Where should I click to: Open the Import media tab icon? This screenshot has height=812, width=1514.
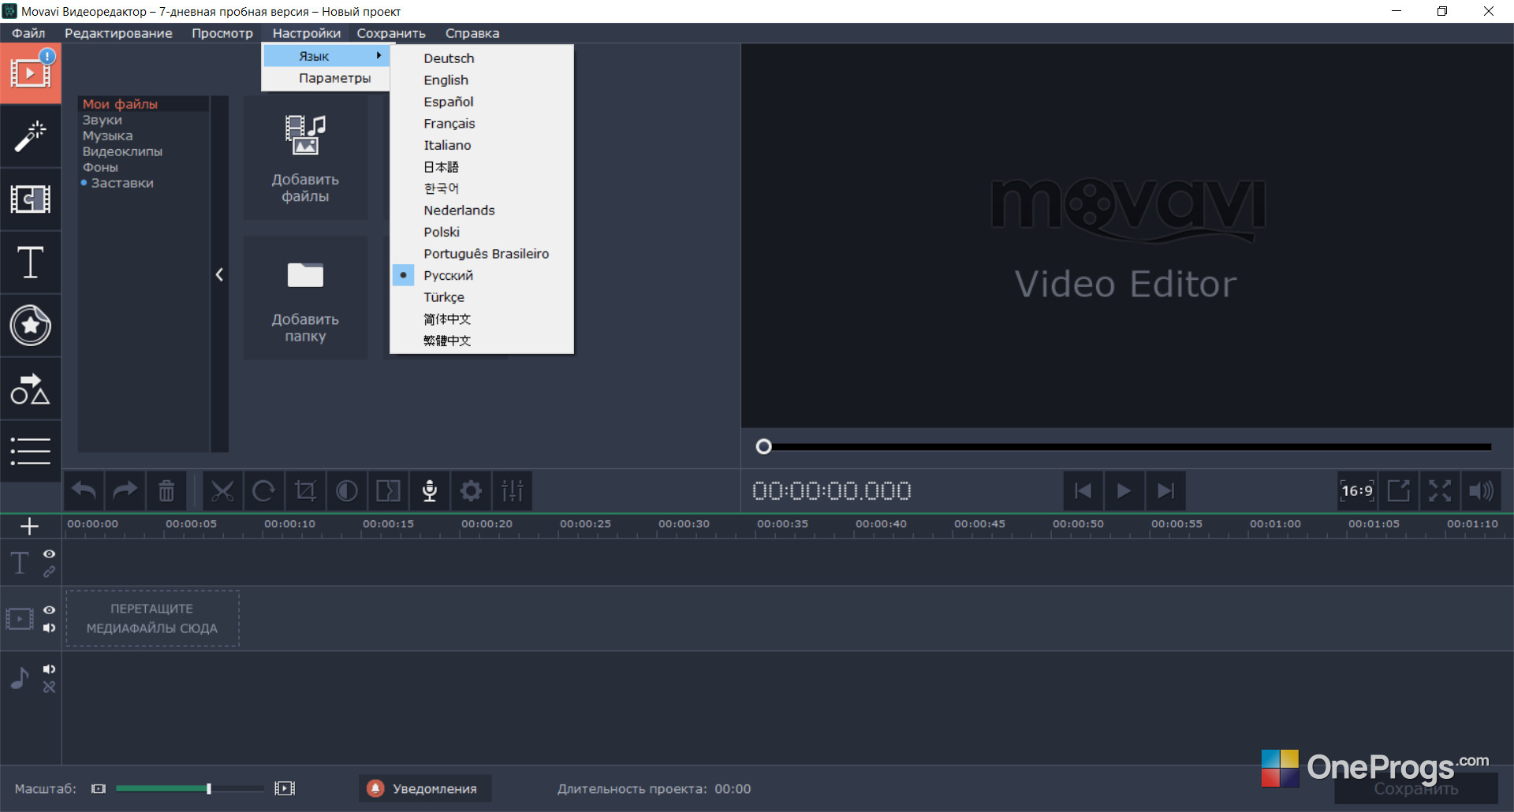[31, 73]
